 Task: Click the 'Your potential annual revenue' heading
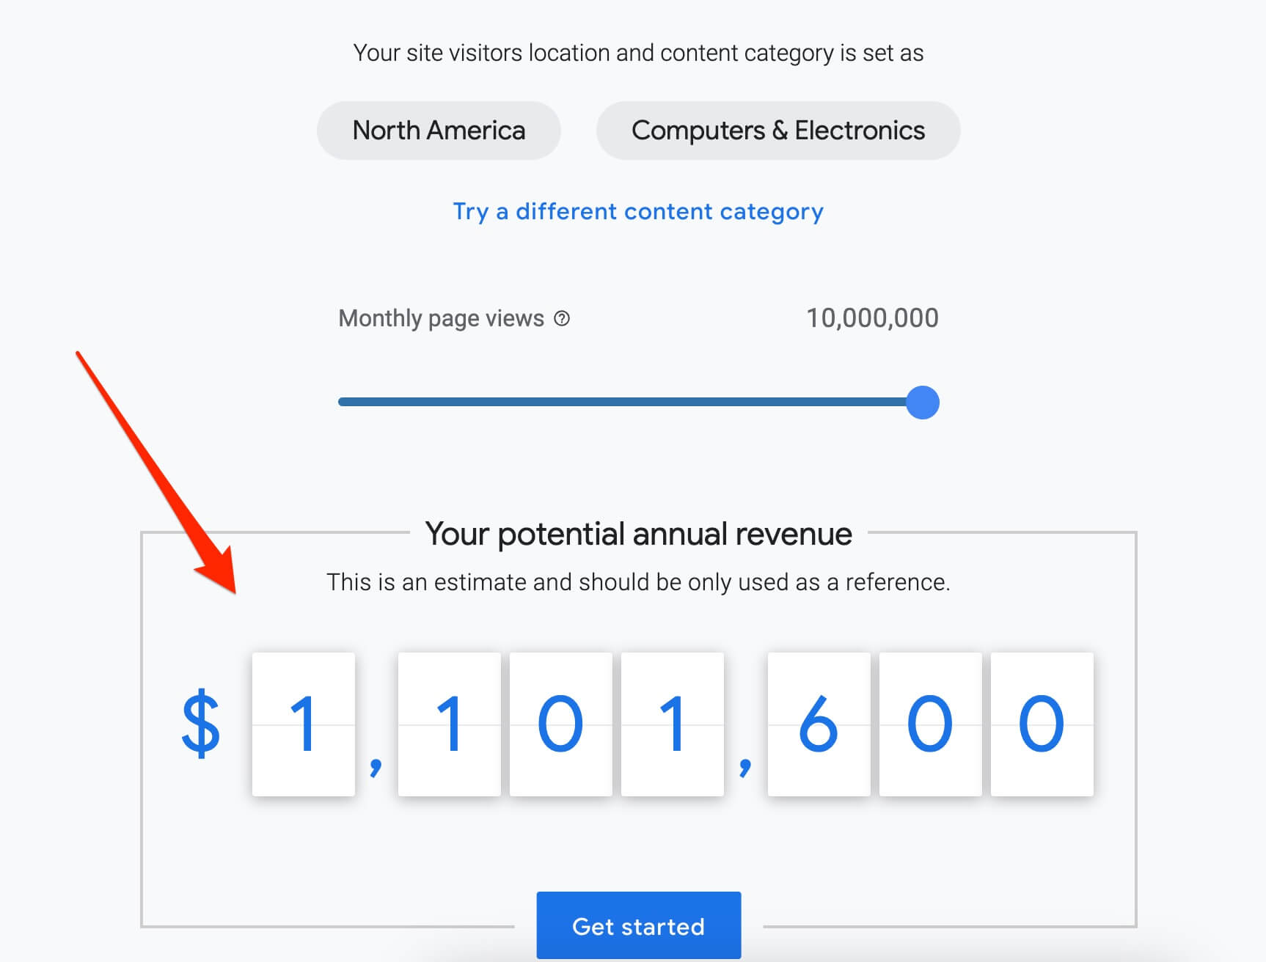click(x=638, y=534)
